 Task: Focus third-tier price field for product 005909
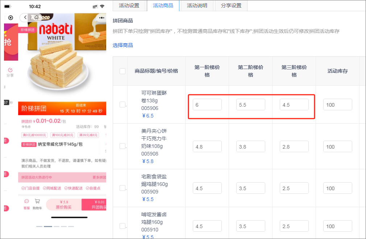pos(294,188)
